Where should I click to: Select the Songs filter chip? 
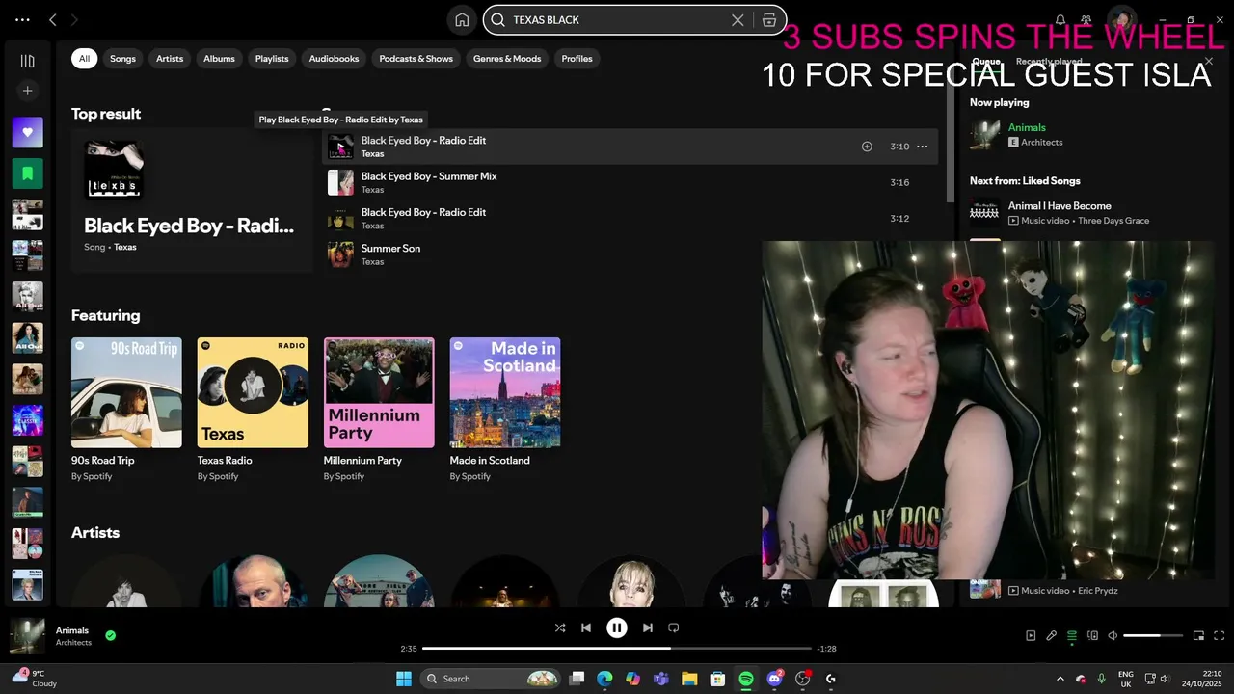[x=122, y=59]
